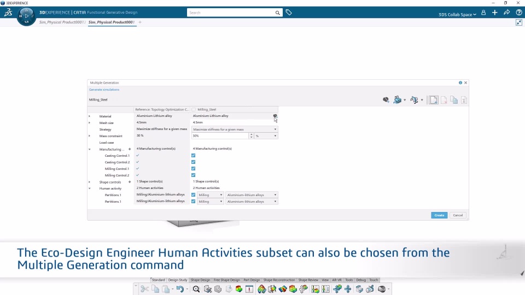Switch to the Free Shape Design tab

pos(226,280)
